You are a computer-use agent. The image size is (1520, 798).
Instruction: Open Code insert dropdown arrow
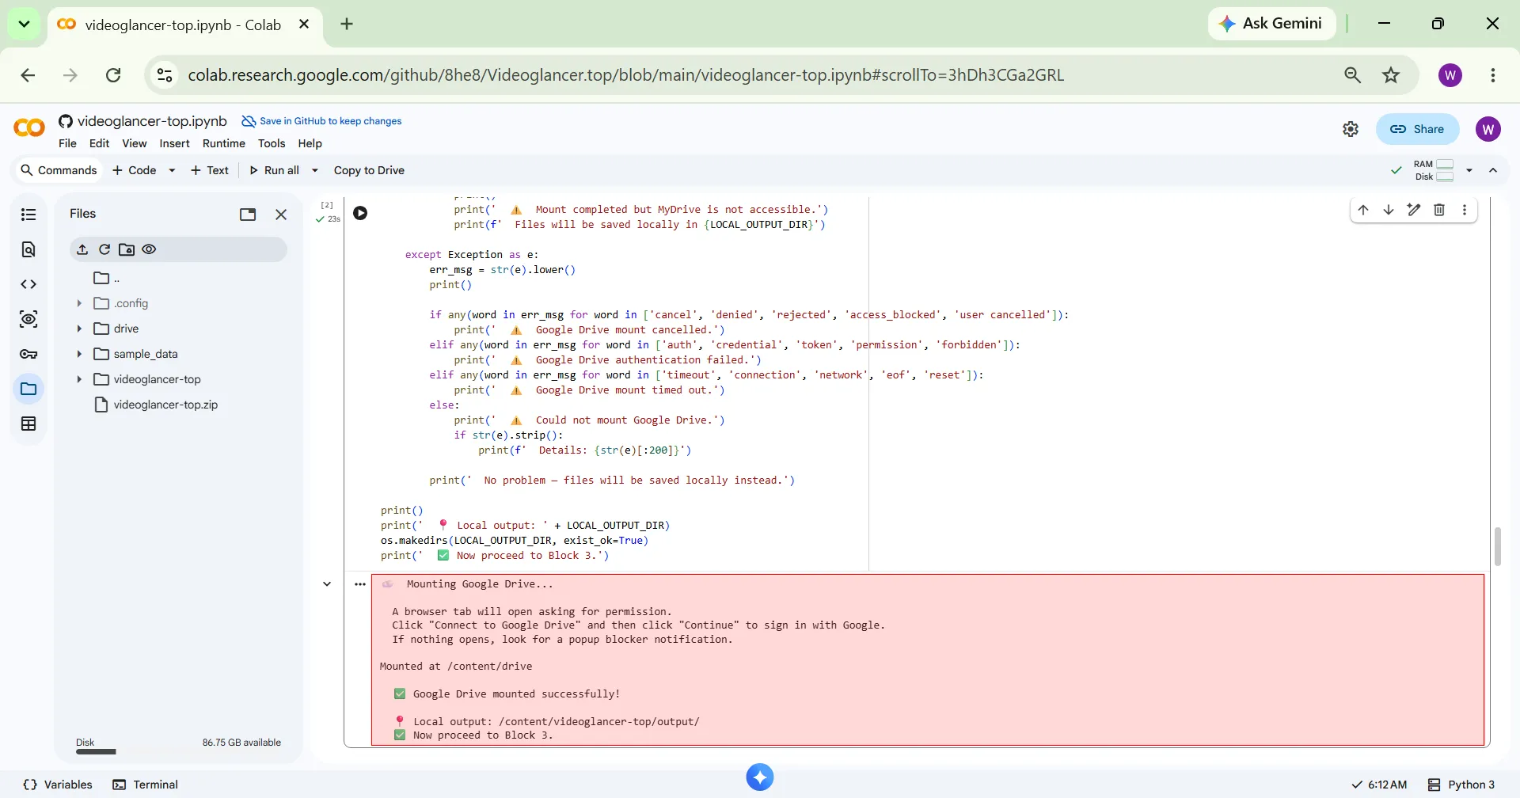point(172,170)
